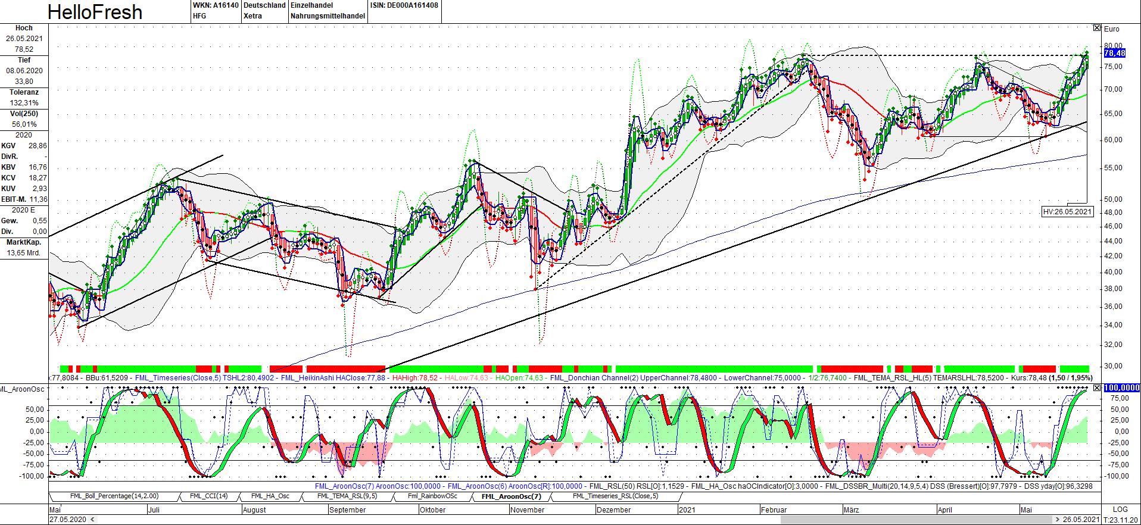1141x525 pixels.
Task: Click the Vol(250) header
Action: point(24,114)
